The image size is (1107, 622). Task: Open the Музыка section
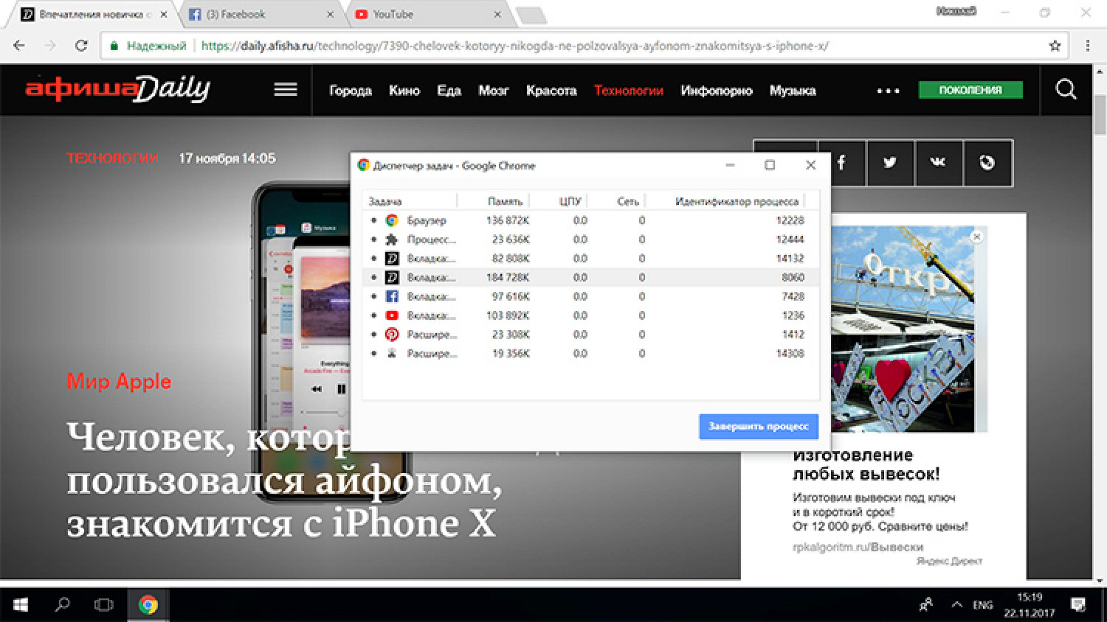793,91
